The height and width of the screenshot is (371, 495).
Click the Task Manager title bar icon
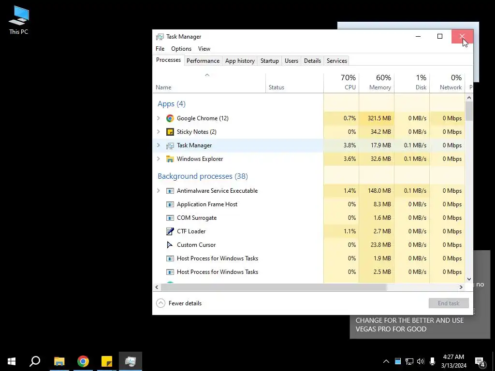point(160,37)
